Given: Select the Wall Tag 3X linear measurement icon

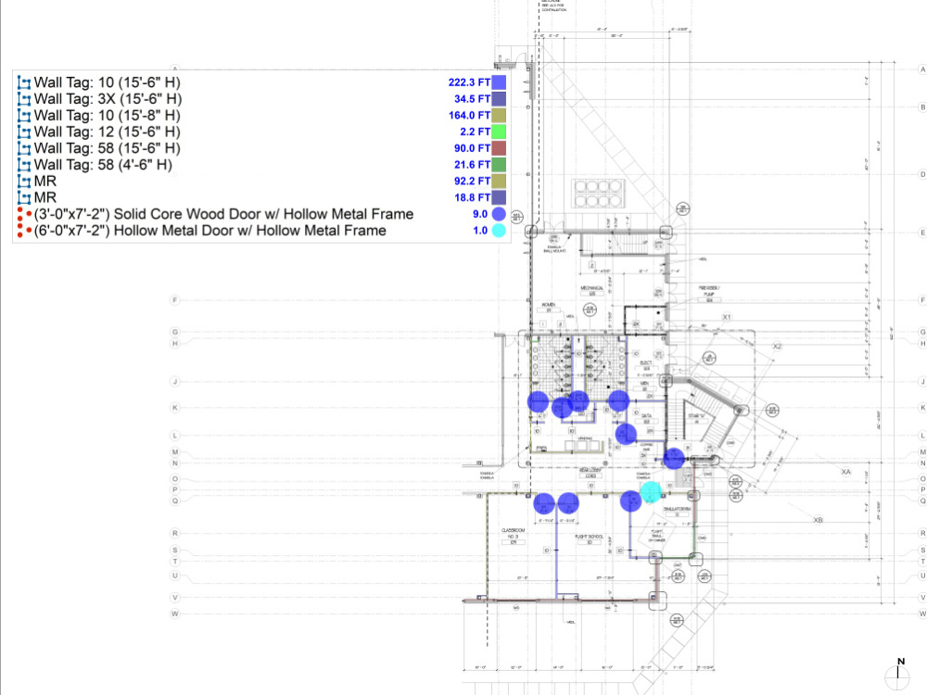Looking at the screenshot, I should click(x=25, y=98).
